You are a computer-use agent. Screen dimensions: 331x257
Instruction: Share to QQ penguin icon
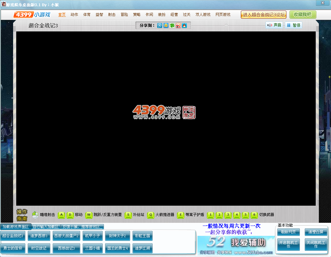[x=184, y=26]
